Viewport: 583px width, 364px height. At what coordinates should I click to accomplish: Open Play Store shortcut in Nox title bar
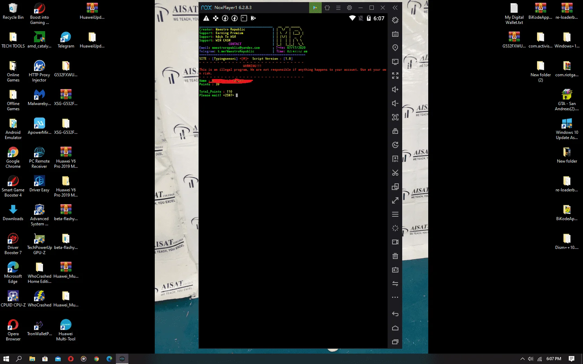(x=315, y=8)
